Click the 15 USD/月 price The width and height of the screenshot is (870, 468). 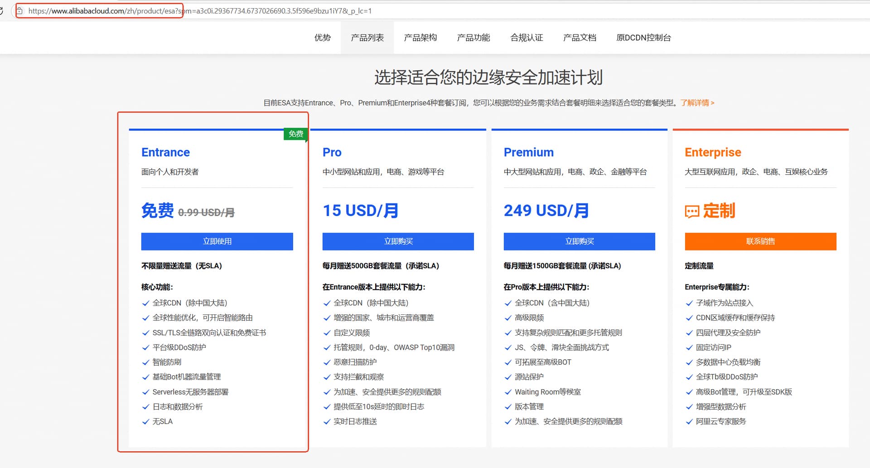coord(360,211)
